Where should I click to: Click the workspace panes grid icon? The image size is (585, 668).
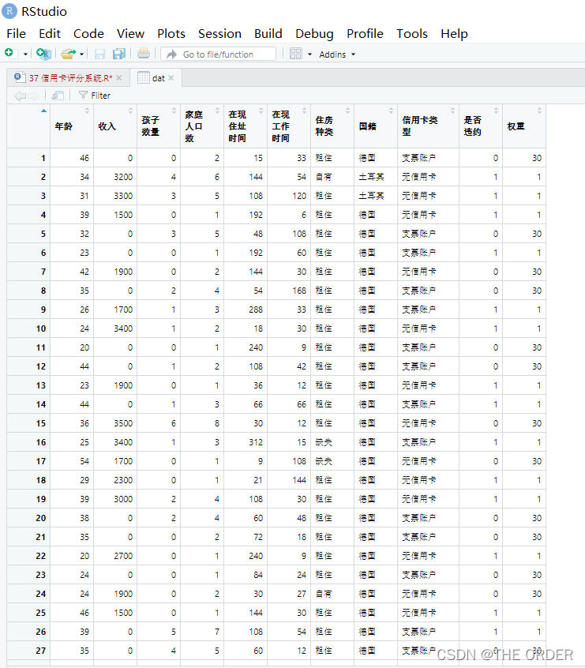coord(296,54)
